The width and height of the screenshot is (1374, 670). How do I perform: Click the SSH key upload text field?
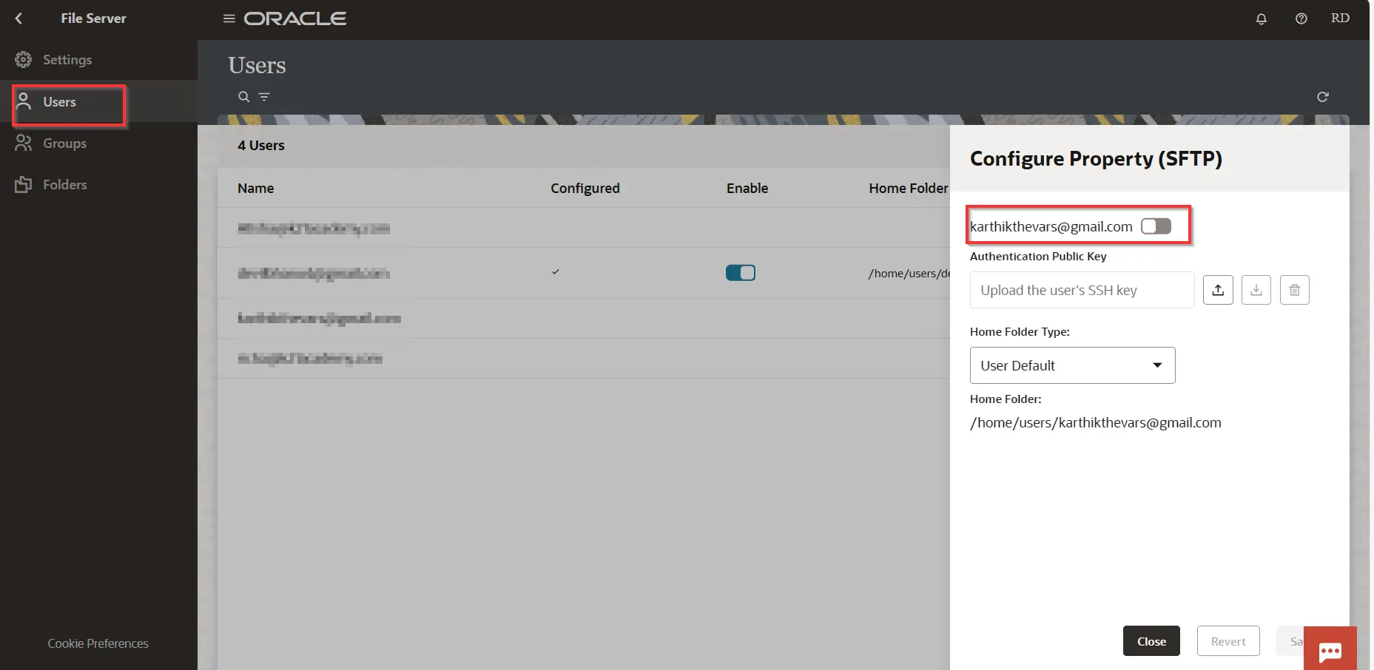pos(1081,290)
